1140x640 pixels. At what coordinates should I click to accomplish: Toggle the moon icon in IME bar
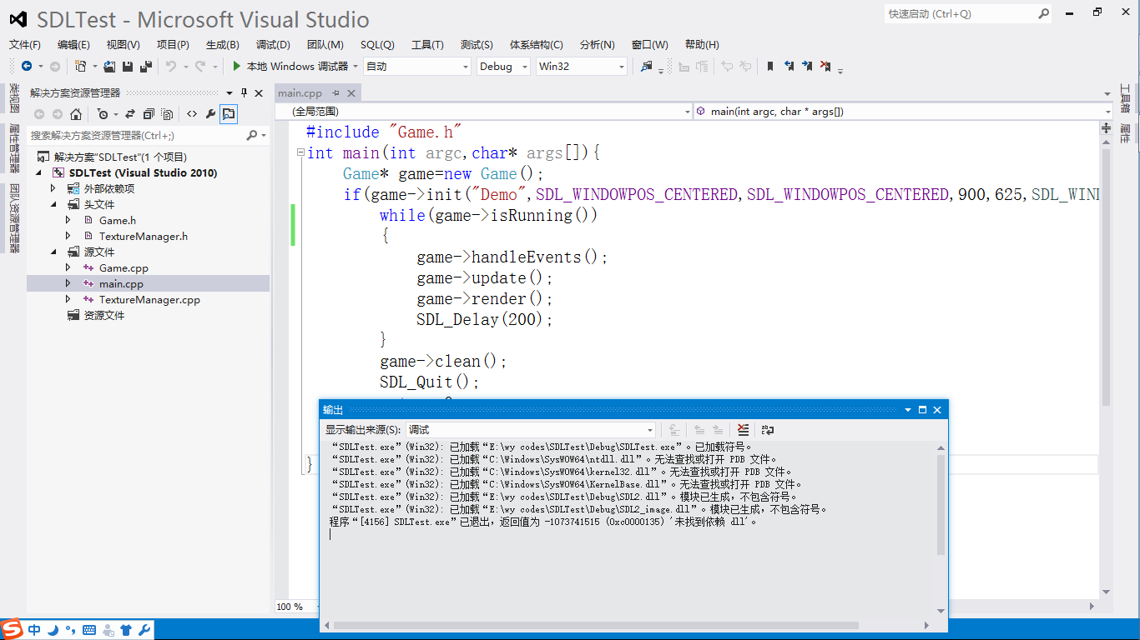(x=53, y=630)
